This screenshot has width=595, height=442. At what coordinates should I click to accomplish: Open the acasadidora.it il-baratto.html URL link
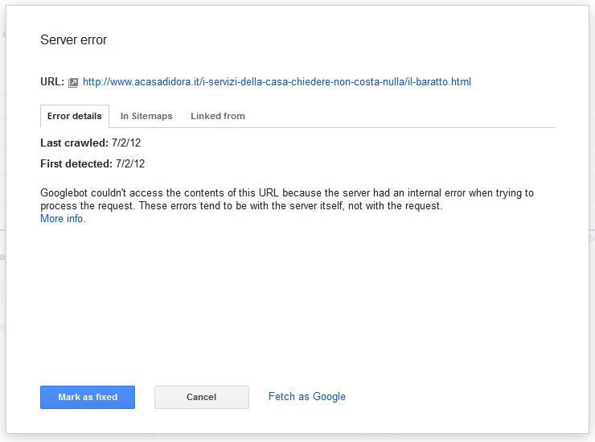pos(277,81)
